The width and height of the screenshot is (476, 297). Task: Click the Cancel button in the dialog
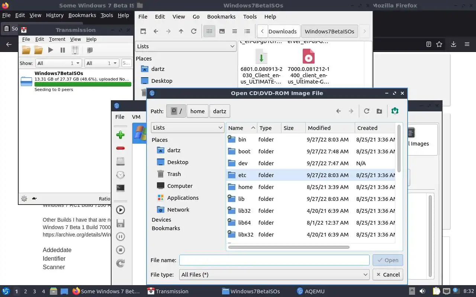point(387,274)
